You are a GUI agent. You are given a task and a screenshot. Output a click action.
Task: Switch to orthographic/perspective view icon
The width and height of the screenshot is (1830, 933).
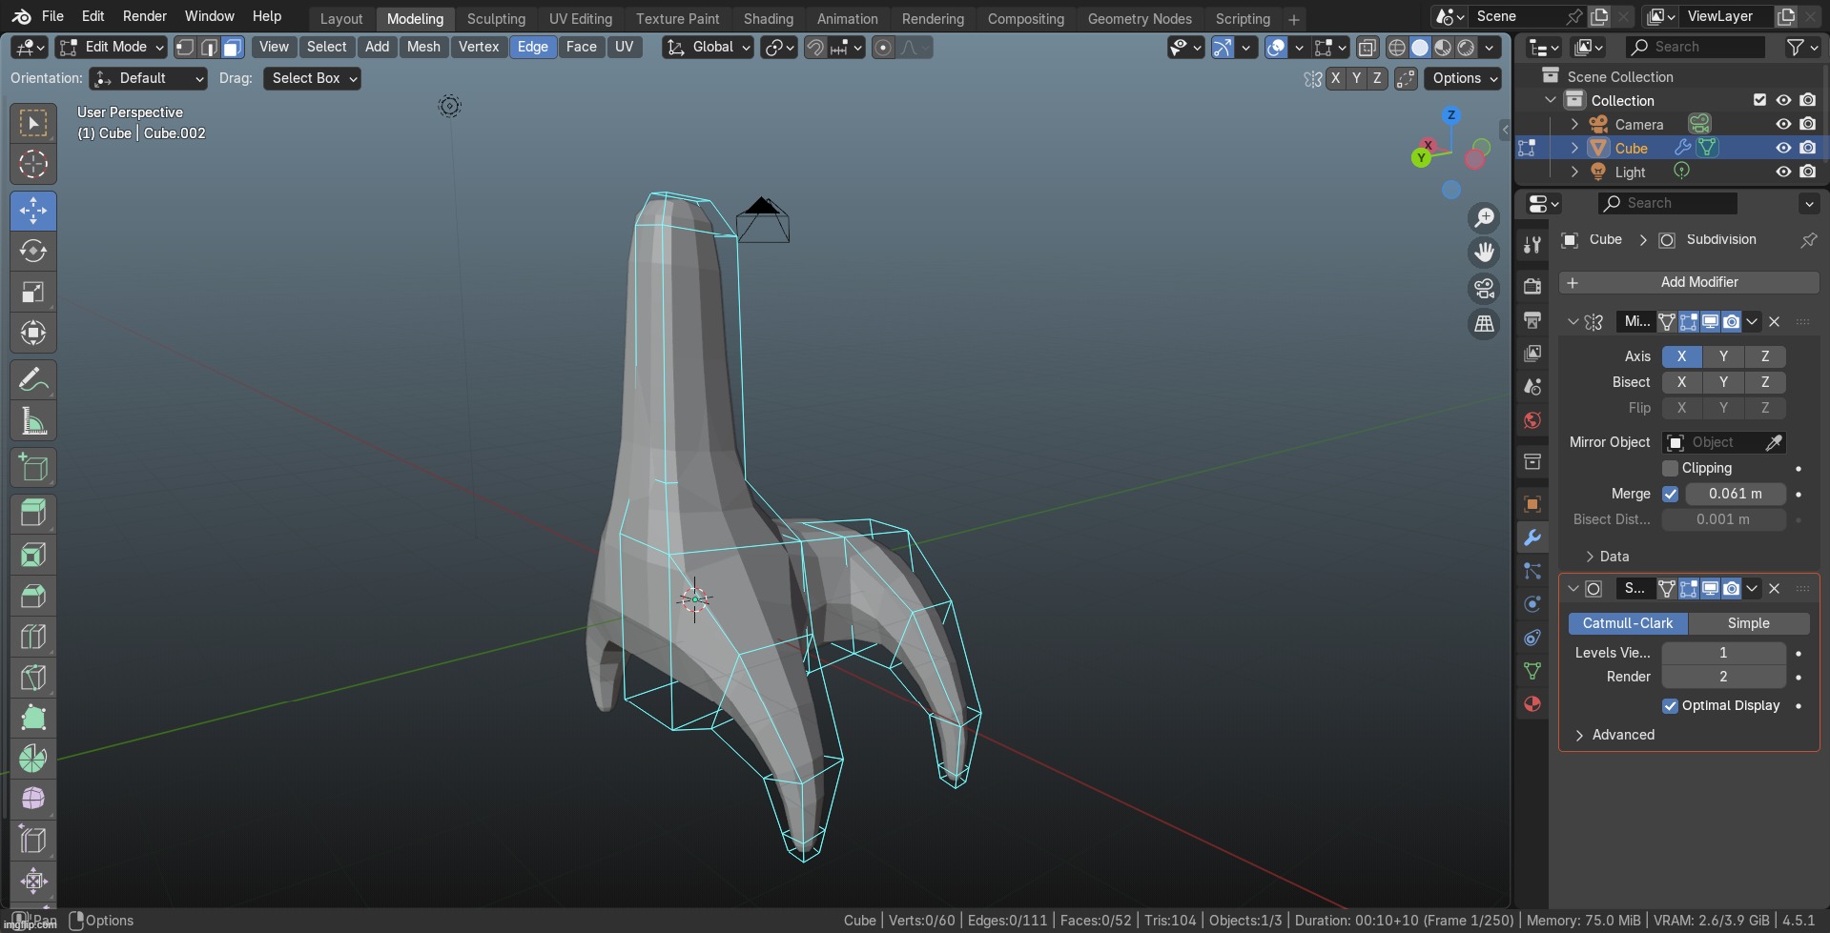[1484, 325]
